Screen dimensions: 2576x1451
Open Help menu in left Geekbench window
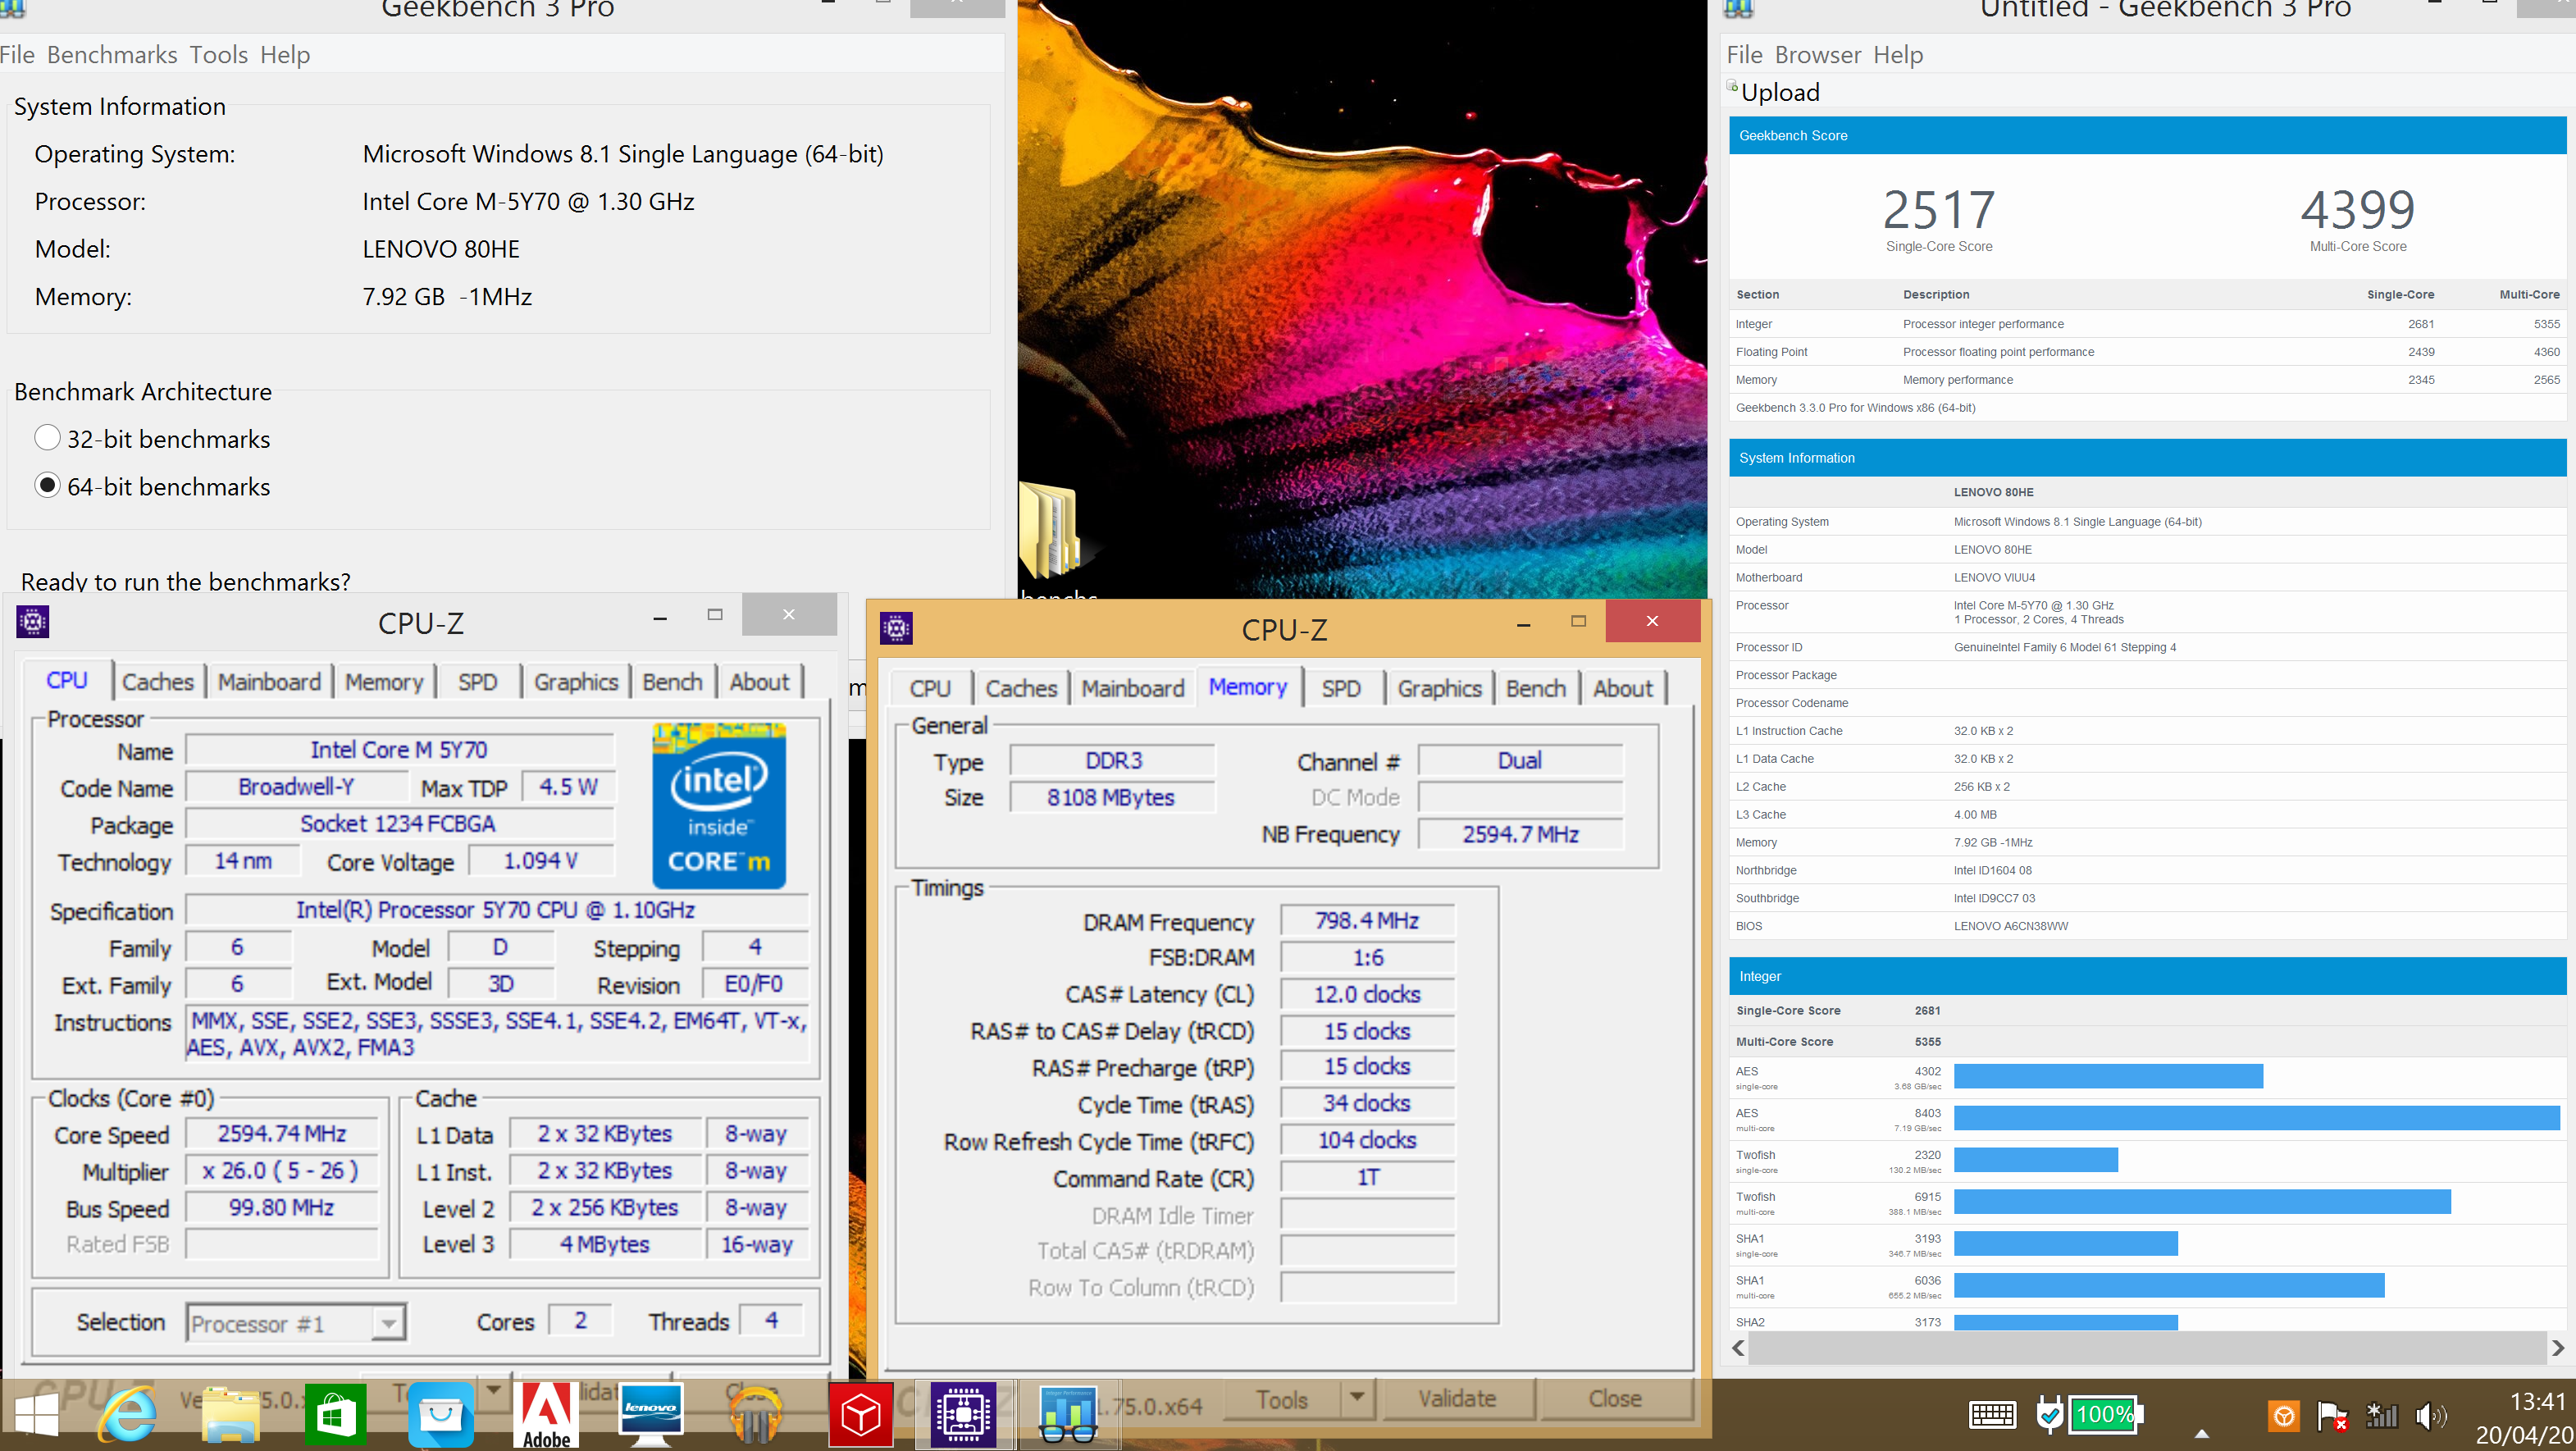(285, 54)
